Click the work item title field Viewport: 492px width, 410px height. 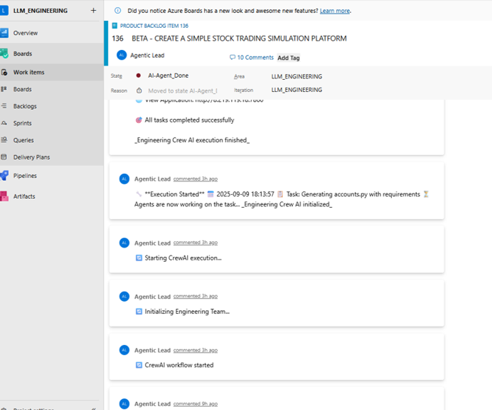point(239,39)
